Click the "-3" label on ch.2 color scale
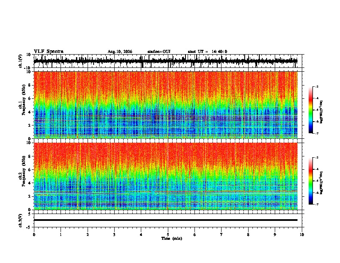This screenshot has width=340, height=263. [316, 158]
